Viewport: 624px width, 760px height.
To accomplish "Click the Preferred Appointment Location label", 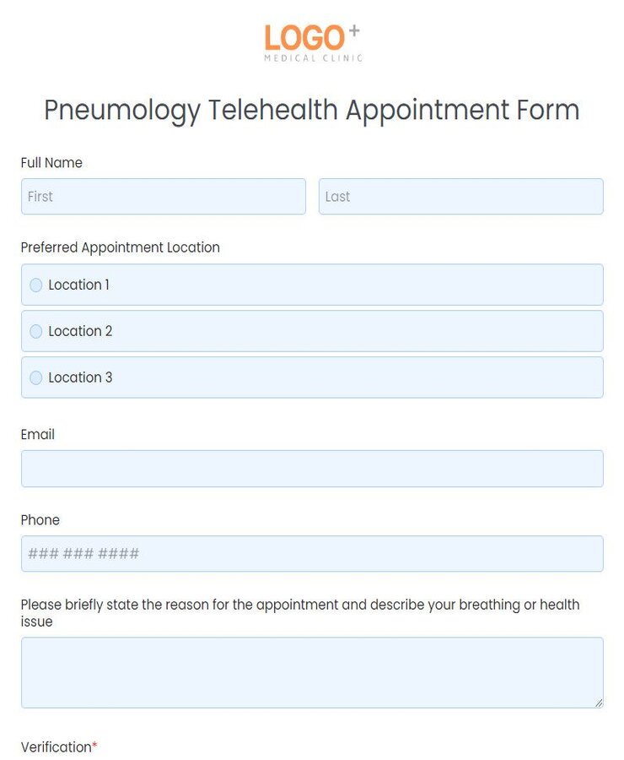I will pyautogui.click(x=120, y=247).
